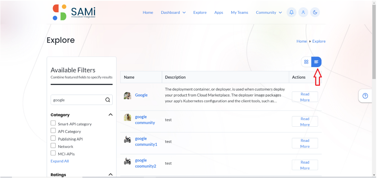Click the Google row thumbnail
Viewport: 377px width, 178px height.
pos(128,95)
